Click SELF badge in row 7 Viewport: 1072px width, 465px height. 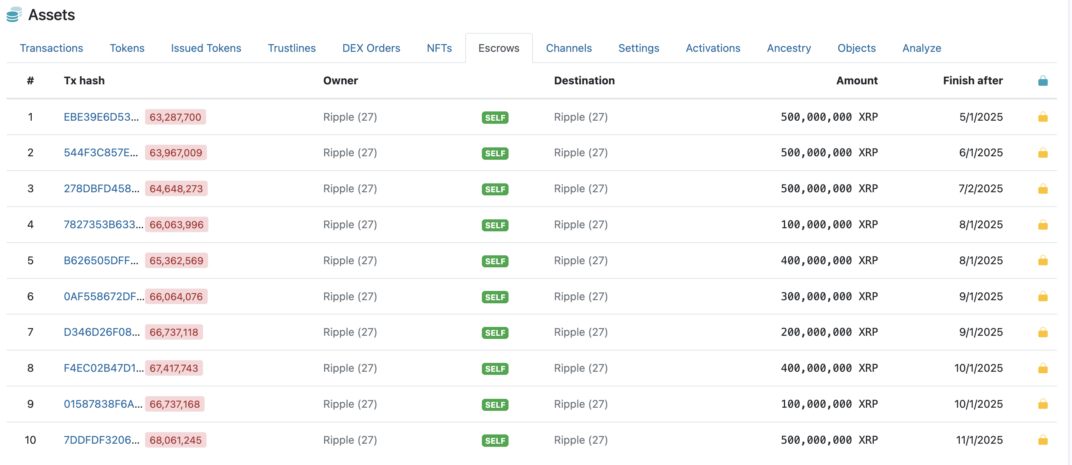coord(495,333)
